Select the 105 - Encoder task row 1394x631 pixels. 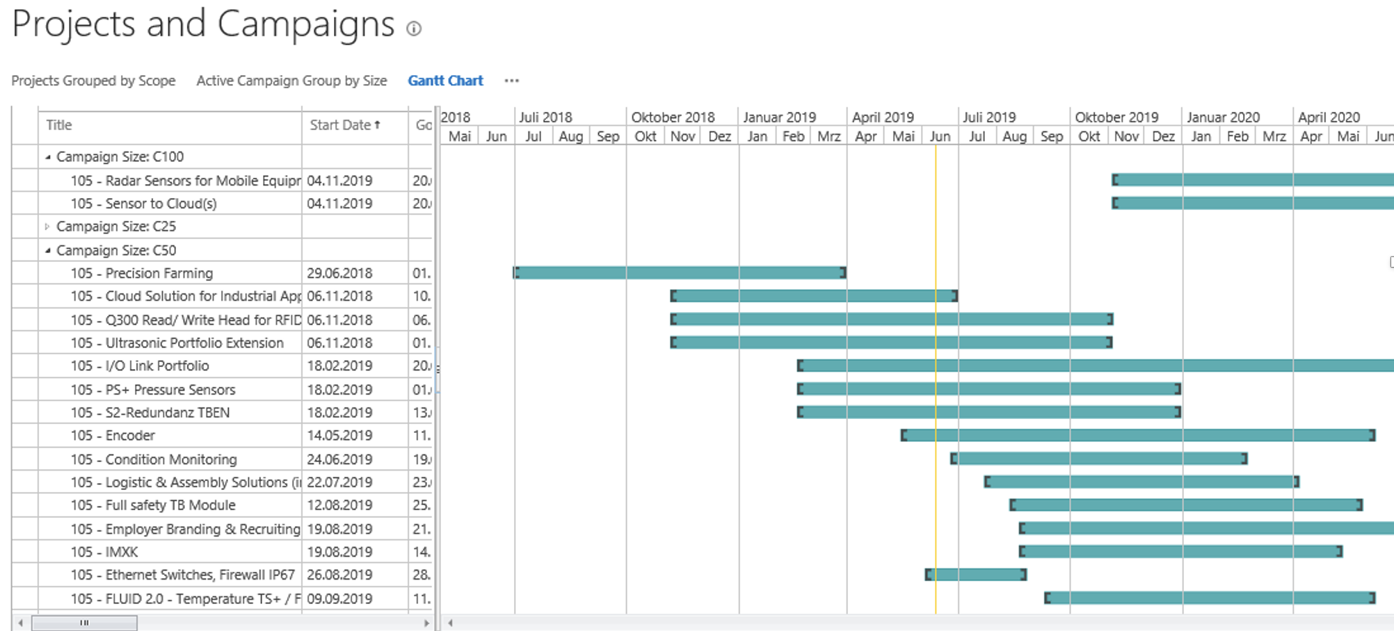pos(113,436)
